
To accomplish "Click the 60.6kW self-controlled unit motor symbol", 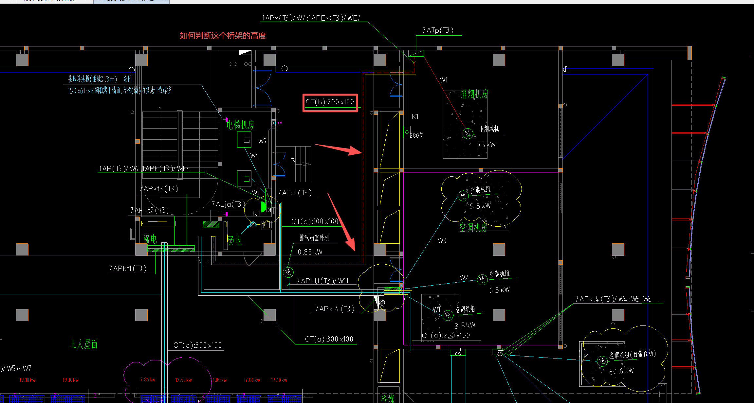I will [x=602, y=361].
